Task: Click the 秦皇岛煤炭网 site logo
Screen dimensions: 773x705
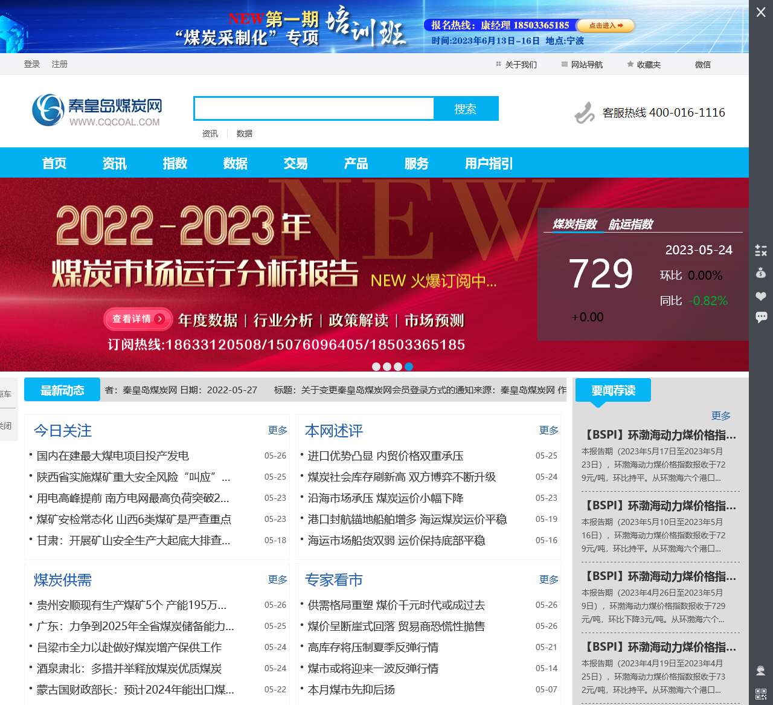Action: (97, 110)
